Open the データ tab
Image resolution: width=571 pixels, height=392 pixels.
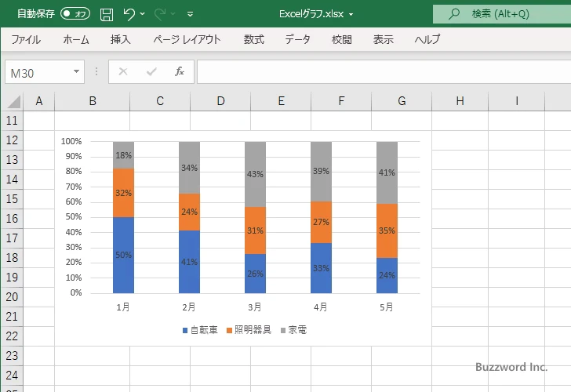tap(297, 39)
